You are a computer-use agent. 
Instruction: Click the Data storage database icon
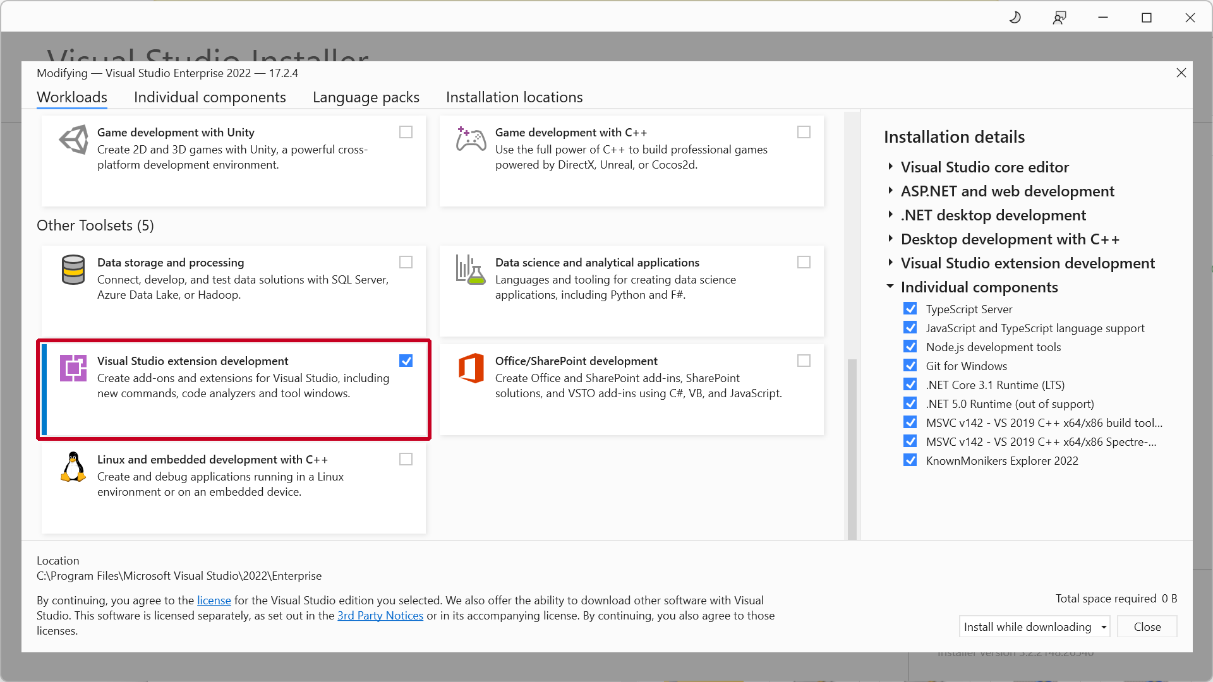73,270
